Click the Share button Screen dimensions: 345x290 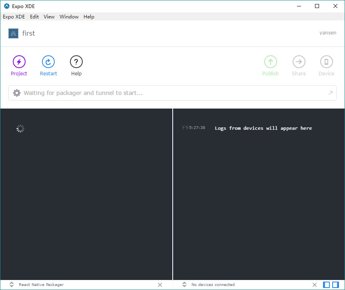click(x=299, y=66)
